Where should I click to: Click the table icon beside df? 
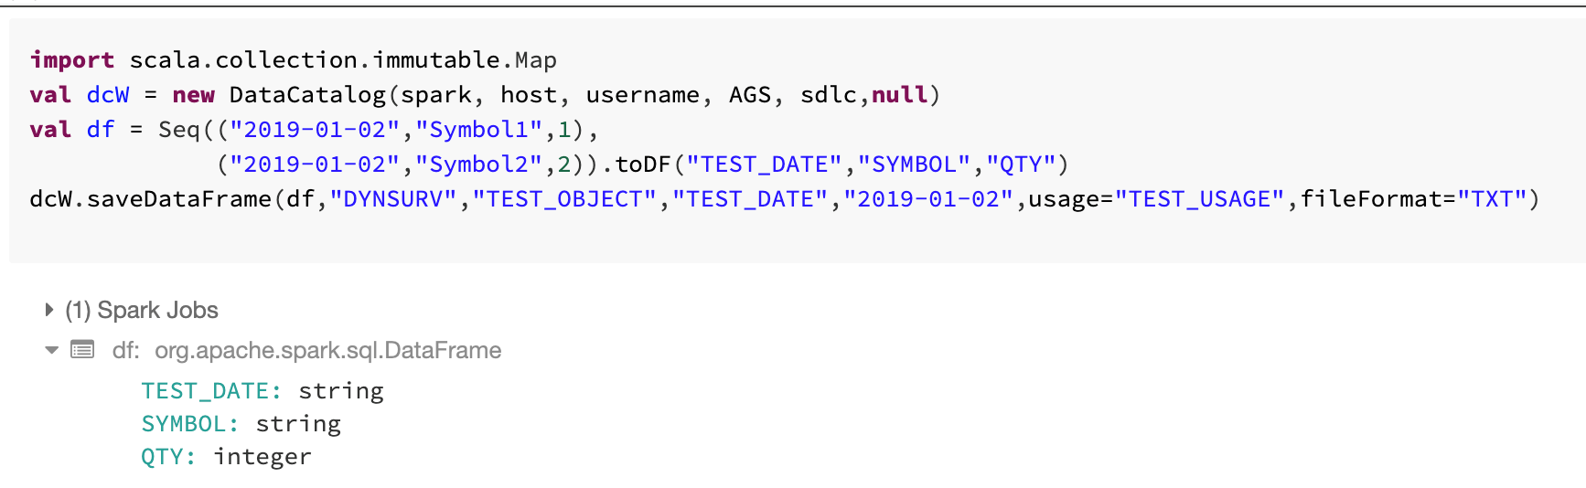click(x=82, y=350)
